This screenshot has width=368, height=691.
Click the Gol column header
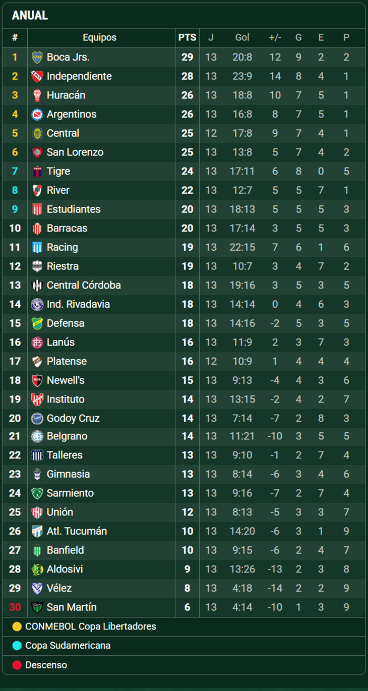pyautogui.click(x=242, y=38)
